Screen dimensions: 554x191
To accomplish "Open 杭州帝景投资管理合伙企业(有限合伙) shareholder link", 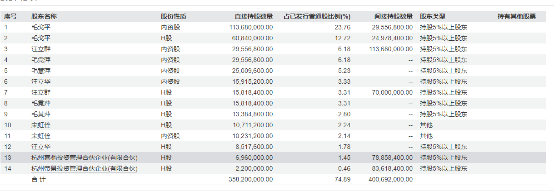I will pyautogui.click(x=85, y=168).
